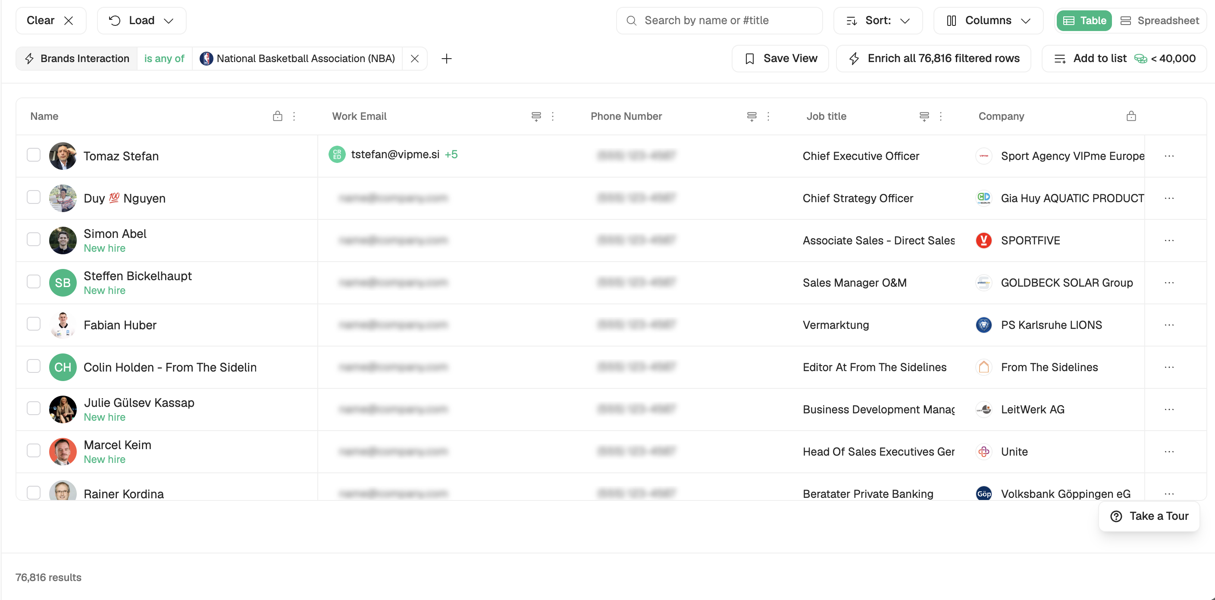This screenshot has height=600, width=1215.
Task: Open row actions for Marcel Keim
Action: pyautogui.click(x=1169, y=451)
